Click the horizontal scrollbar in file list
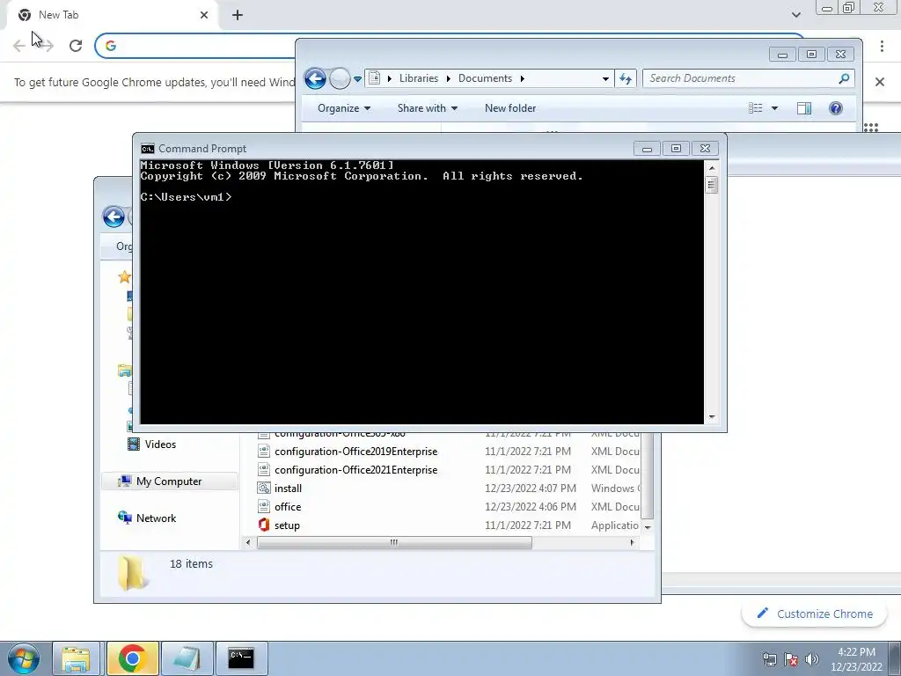Image resolution: width=901 pixels, height=676 pixels. pos(394,542)
